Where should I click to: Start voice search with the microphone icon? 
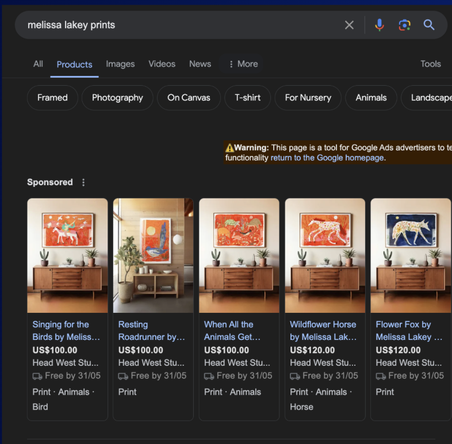[380, 25]
